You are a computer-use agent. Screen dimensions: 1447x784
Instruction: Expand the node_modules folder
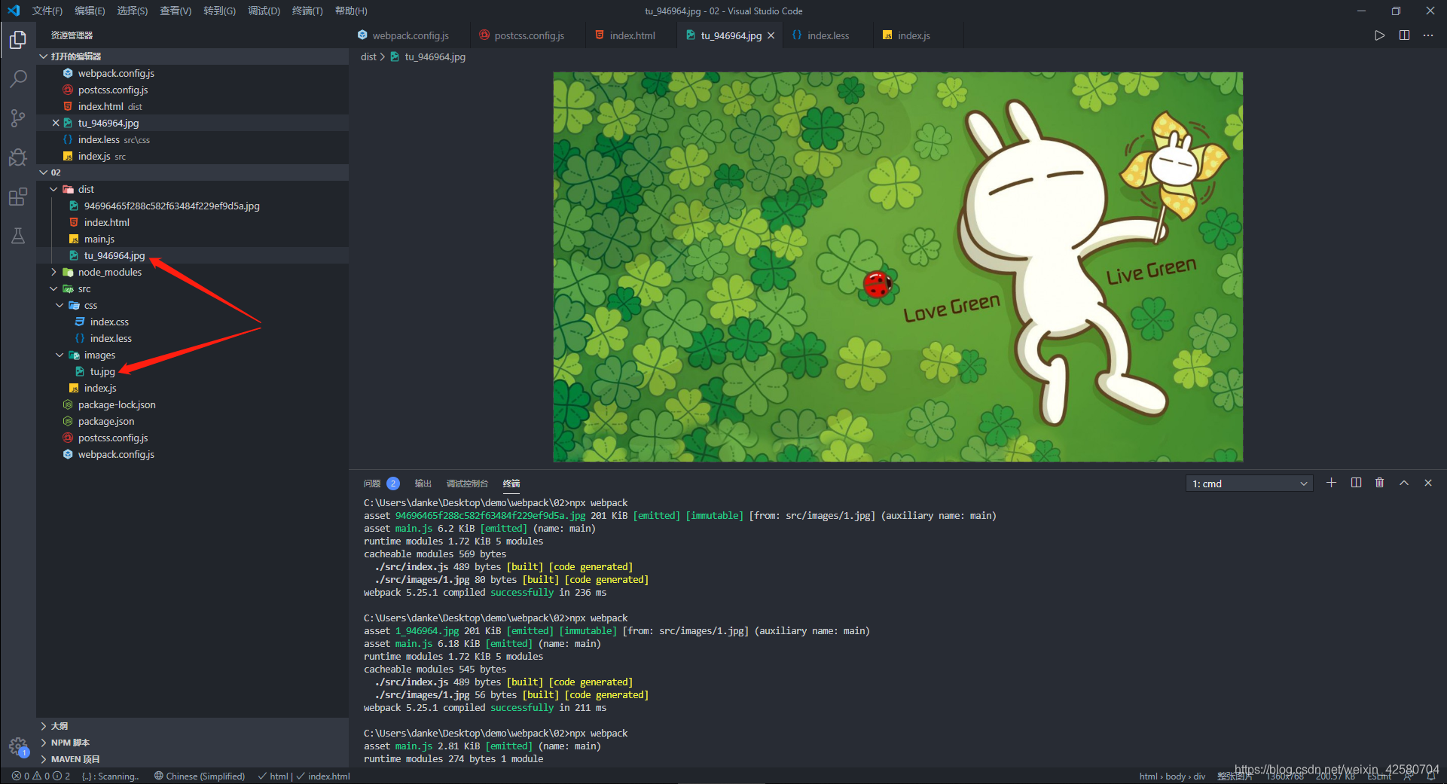[x=53, y=272]
